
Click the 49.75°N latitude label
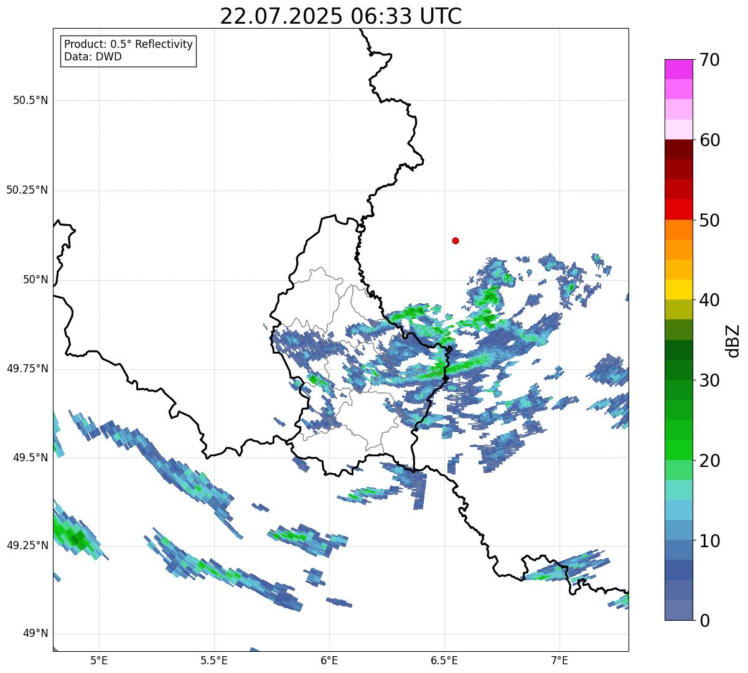(x=27, y=369)
